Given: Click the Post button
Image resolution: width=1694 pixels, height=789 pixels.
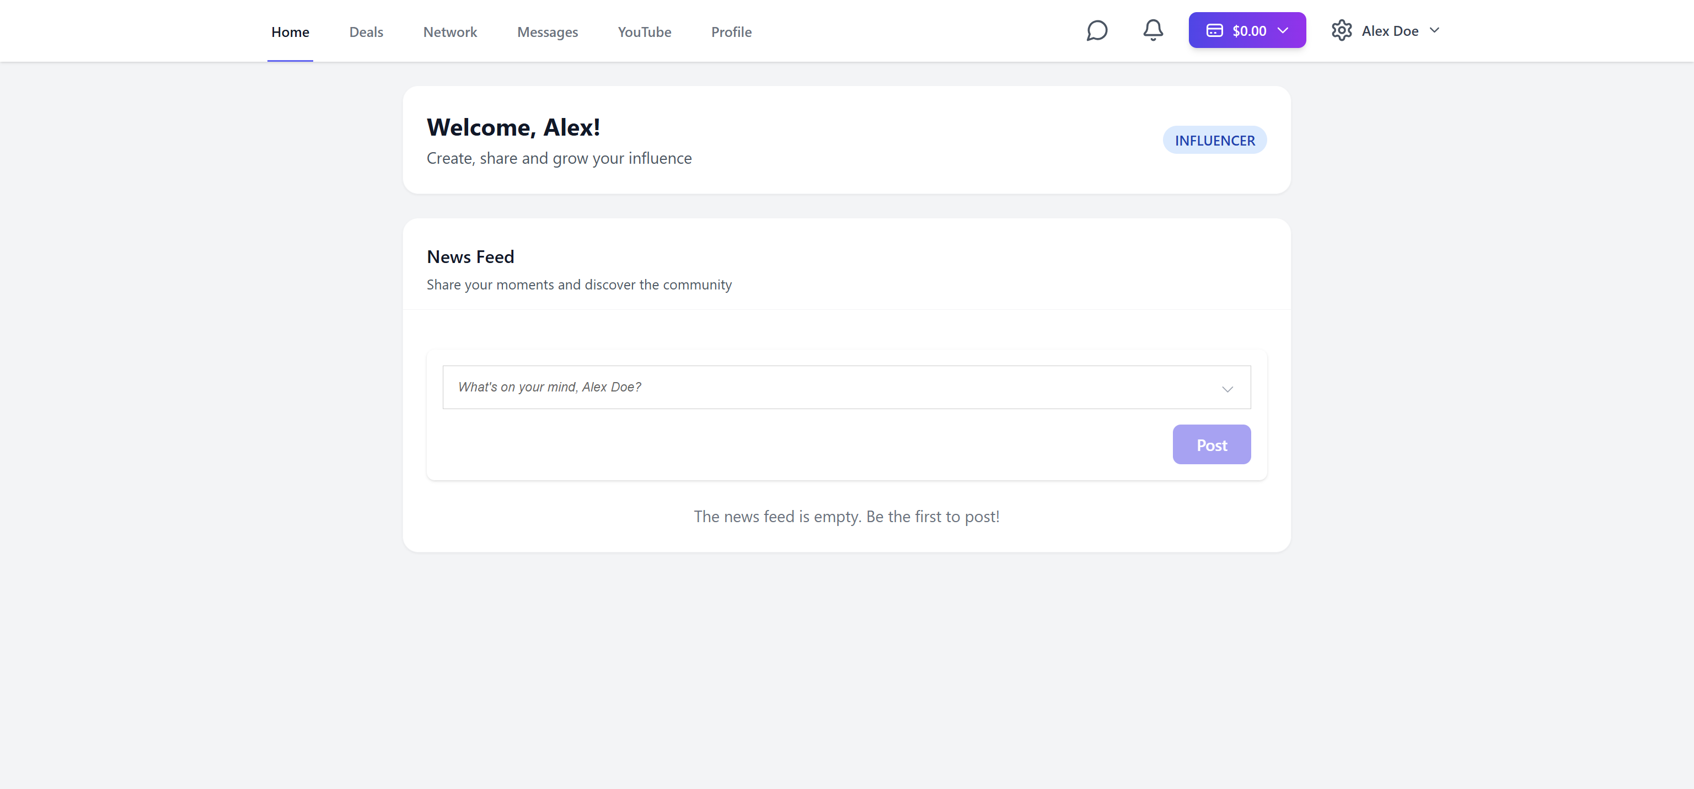Looking at the screenshot, I should pyautogui.click(x=1211, y=444).
